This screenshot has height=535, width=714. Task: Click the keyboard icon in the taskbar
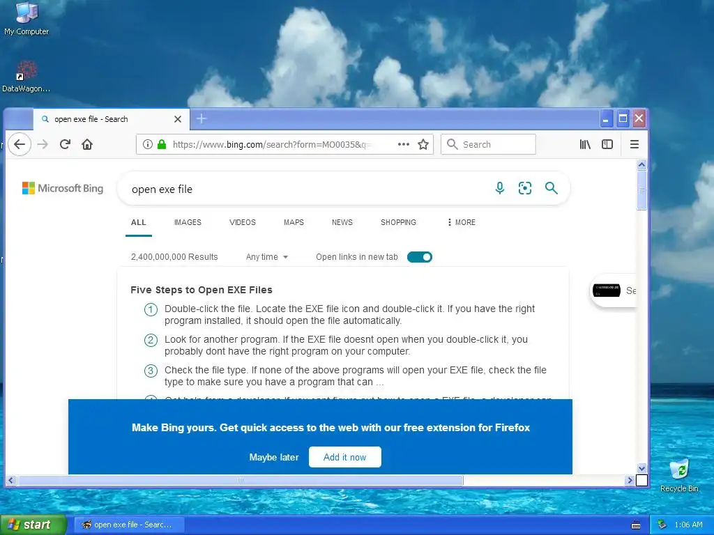(636, 525)
